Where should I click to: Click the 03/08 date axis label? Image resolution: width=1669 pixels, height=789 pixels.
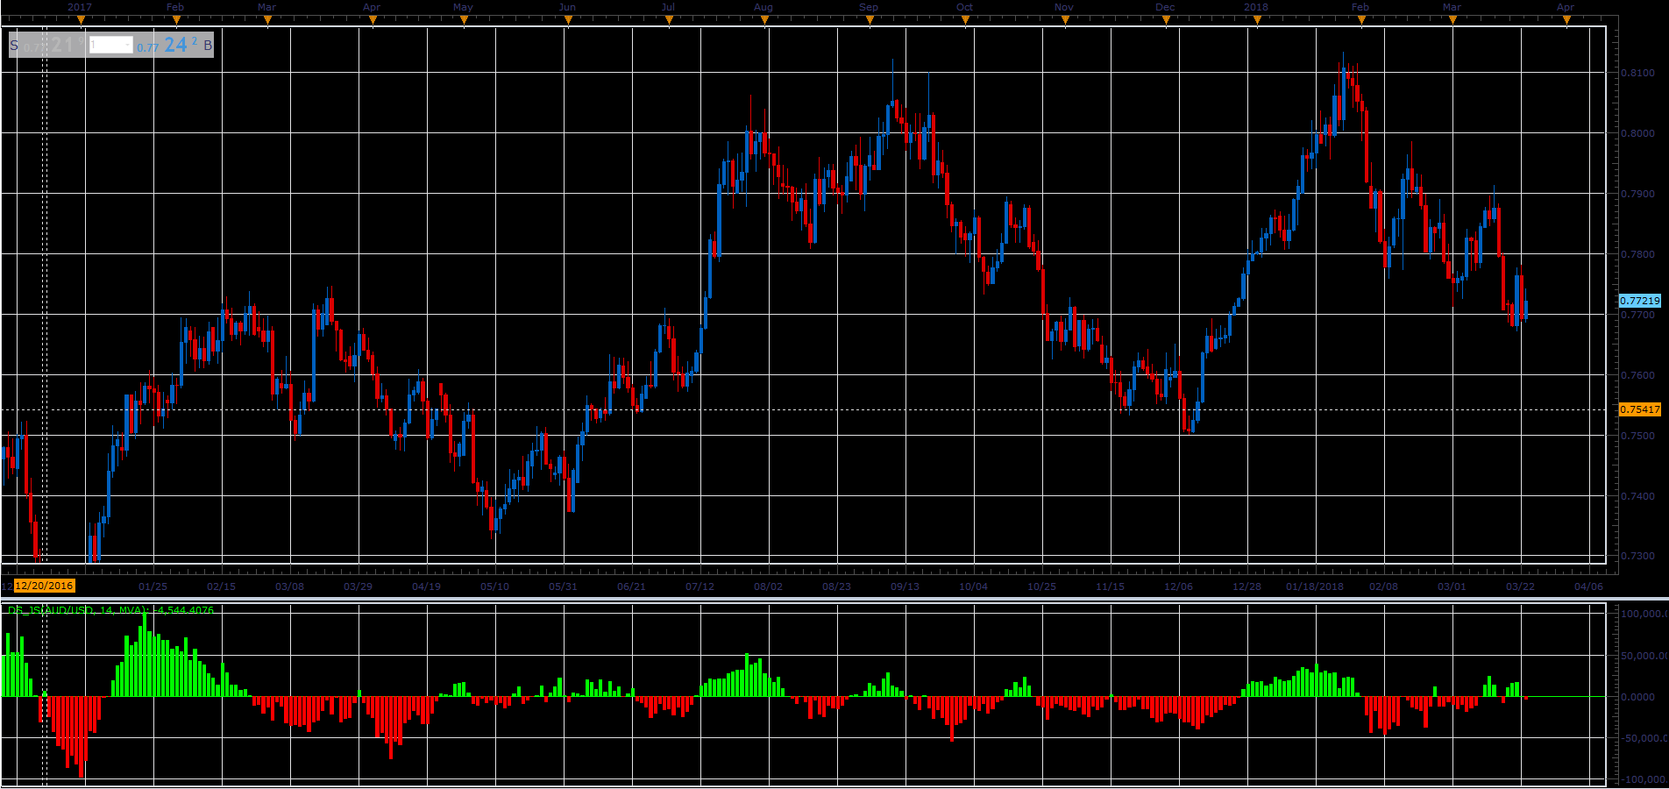click(x=289, y=586)
